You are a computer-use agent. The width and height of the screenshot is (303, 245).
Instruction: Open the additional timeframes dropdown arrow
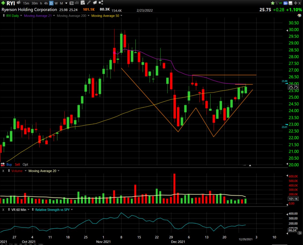coord(66,3)
